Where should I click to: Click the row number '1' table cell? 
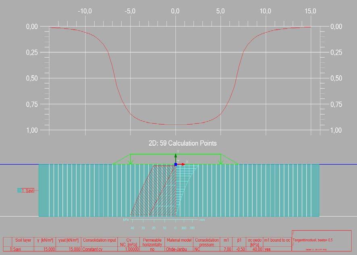10,249
